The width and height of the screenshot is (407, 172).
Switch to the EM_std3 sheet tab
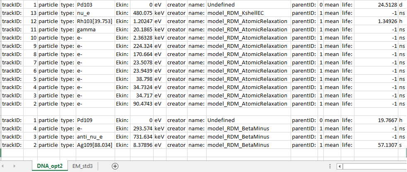click(x=82, y=166)
